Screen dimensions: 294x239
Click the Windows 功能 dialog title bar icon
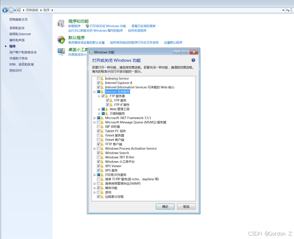tap(91, 52)
